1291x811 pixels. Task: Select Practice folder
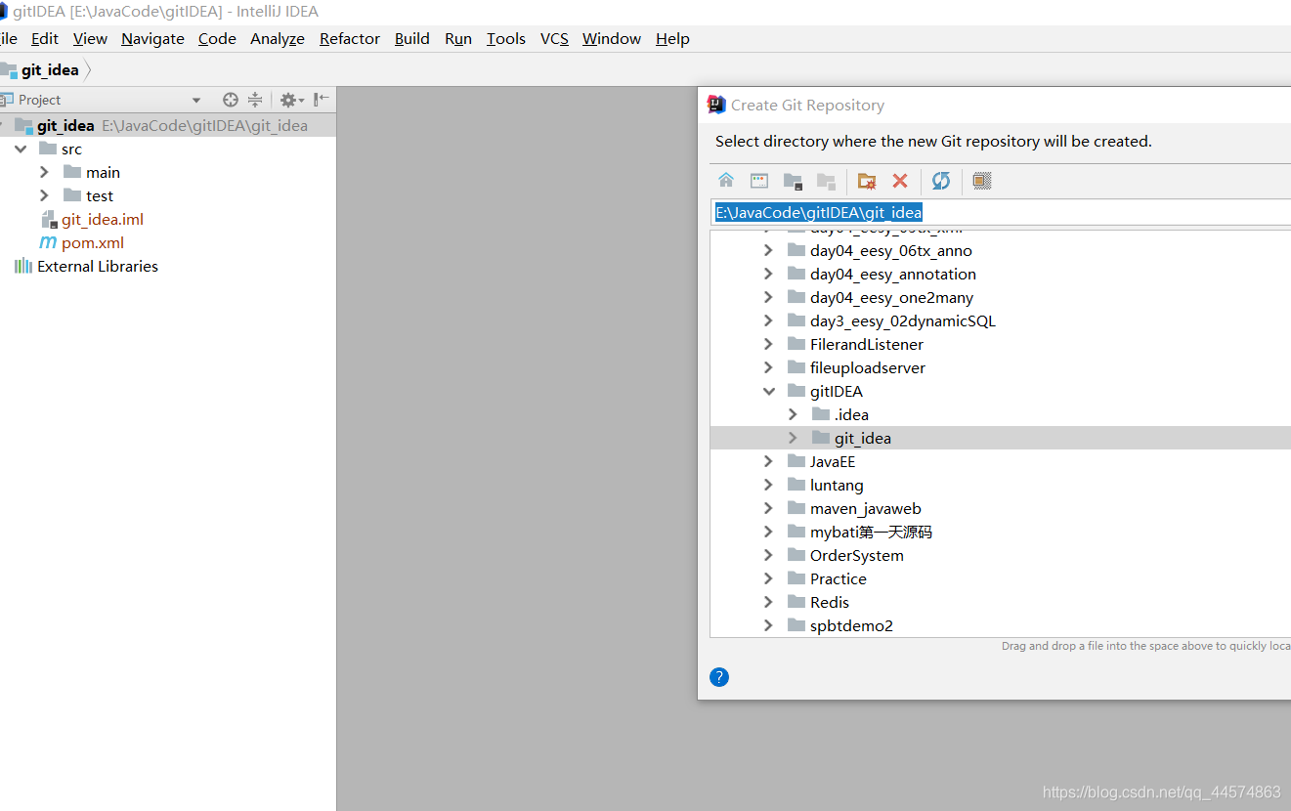coord(839,578)
